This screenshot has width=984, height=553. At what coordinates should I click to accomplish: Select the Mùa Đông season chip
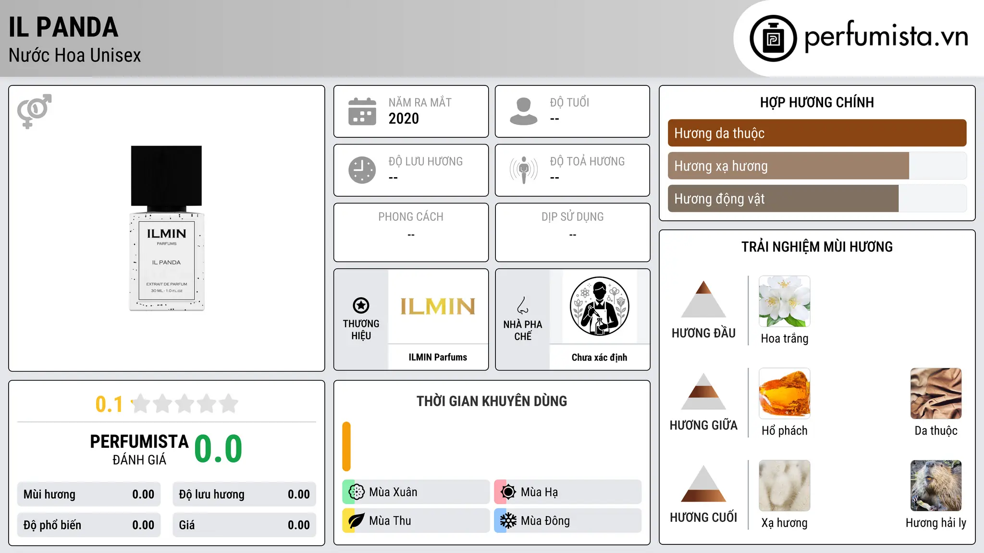click(567, 521)
